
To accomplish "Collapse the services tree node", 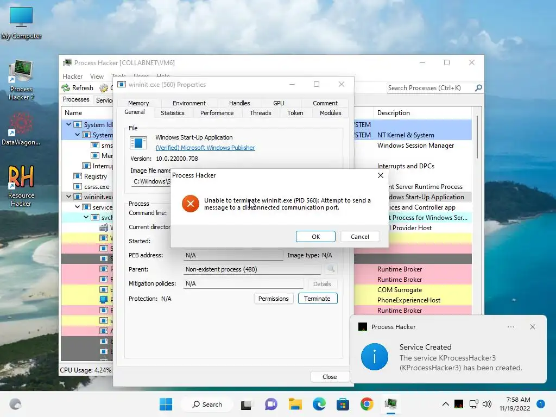I will 77,207.
